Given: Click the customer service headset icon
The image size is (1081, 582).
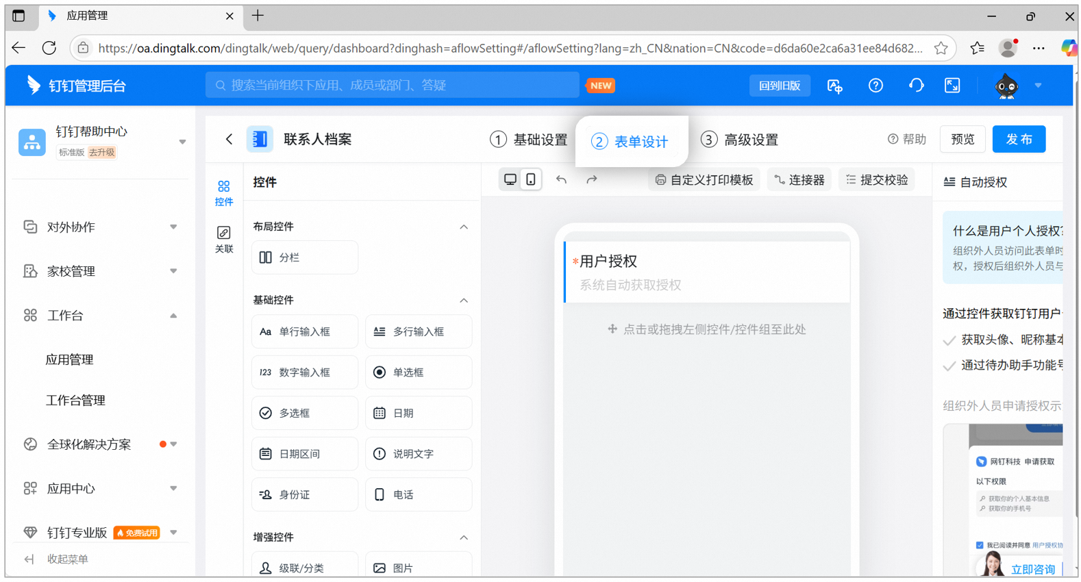Looking at the screenshot, I should click(916, 86).
